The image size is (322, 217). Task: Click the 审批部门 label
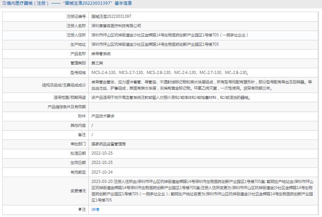pos(78,144)
